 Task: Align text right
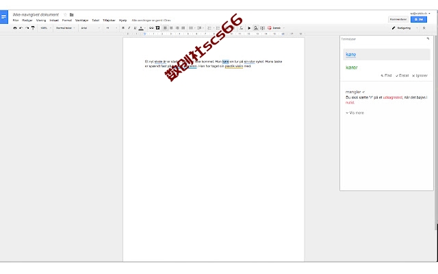point(177,28)
